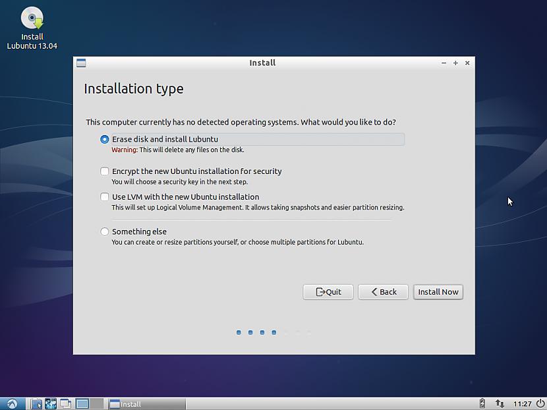Image resolution: width=547 pixels, height=410 pixels.
Task: Click the power/logout icon in the tray
Action: click(x=540, y=403)
